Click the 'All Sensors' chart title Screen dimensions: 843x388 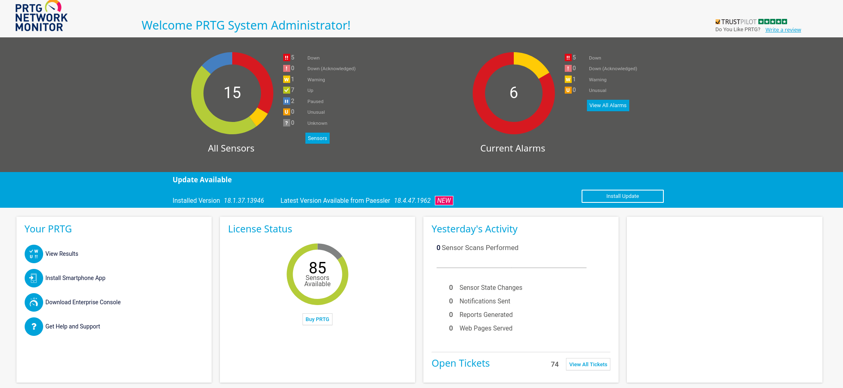click(x=231, y=149)
